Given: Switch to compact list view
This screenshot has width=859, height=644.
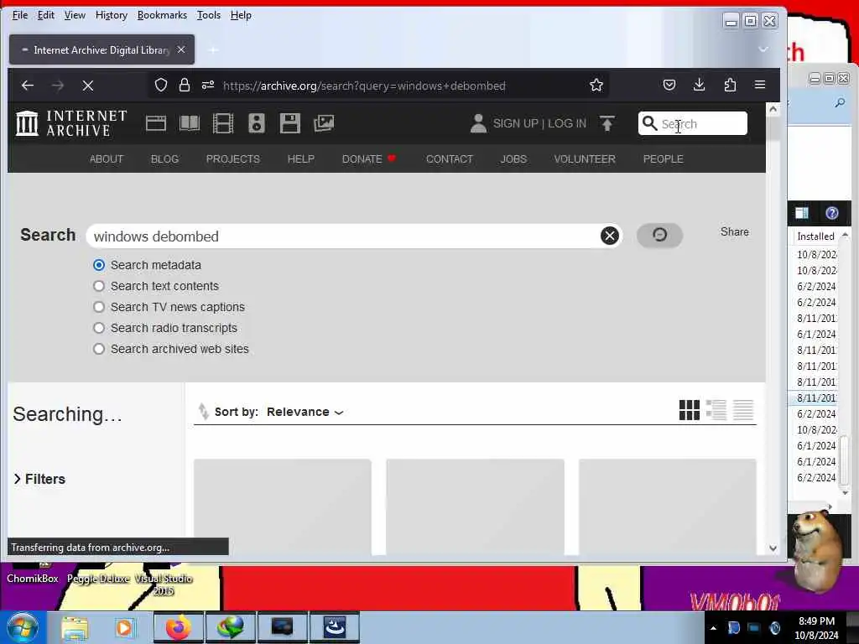Looking at the screenshot, I should (743, 409).
